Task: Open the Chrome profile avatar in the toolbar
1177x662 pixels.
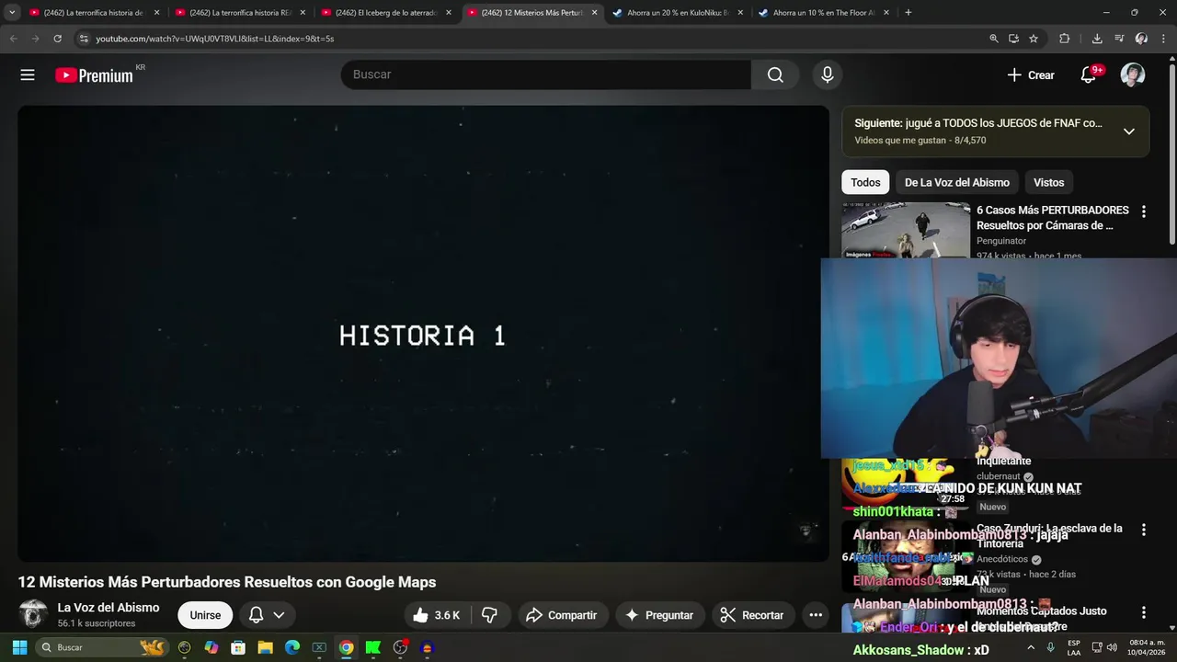Action: (1141, 39)
